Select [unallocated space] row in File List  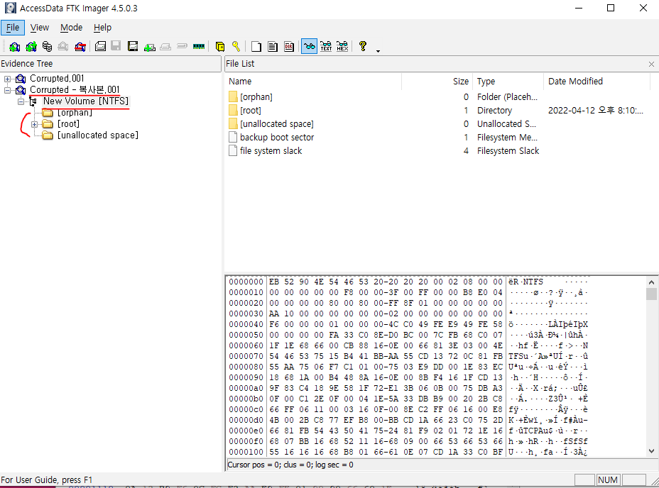[x=437, y=124]
